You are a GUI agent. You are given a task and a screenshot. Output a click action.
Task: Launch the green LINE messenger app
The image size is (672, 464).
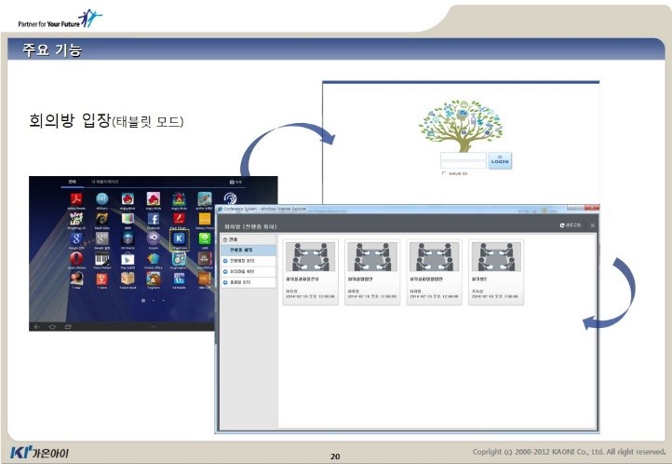(x=204, y=239)
